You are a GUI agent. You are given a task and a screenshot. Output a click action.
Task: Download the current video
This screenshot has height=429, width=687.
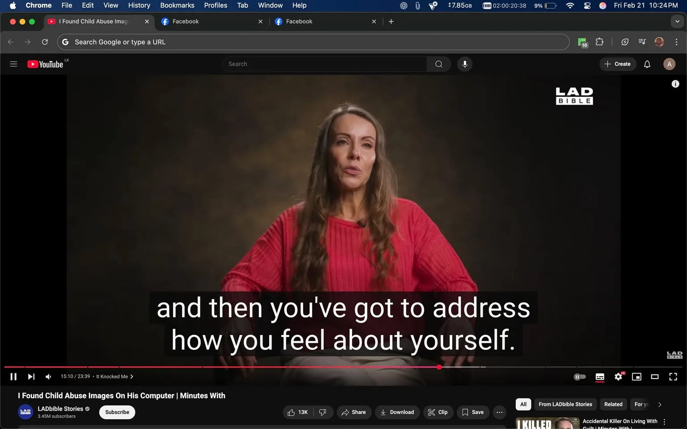397,412
